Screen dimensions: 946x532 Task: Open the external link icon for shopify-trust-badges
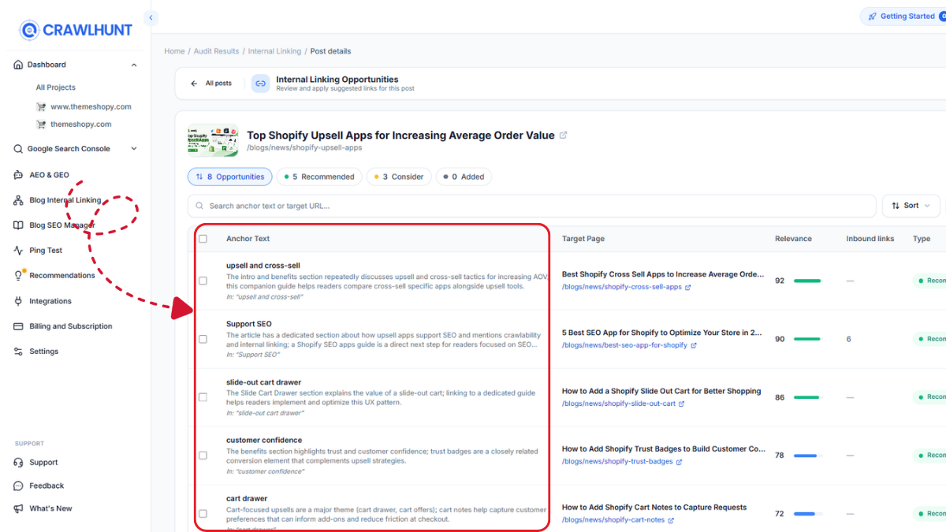click(679, 462)
